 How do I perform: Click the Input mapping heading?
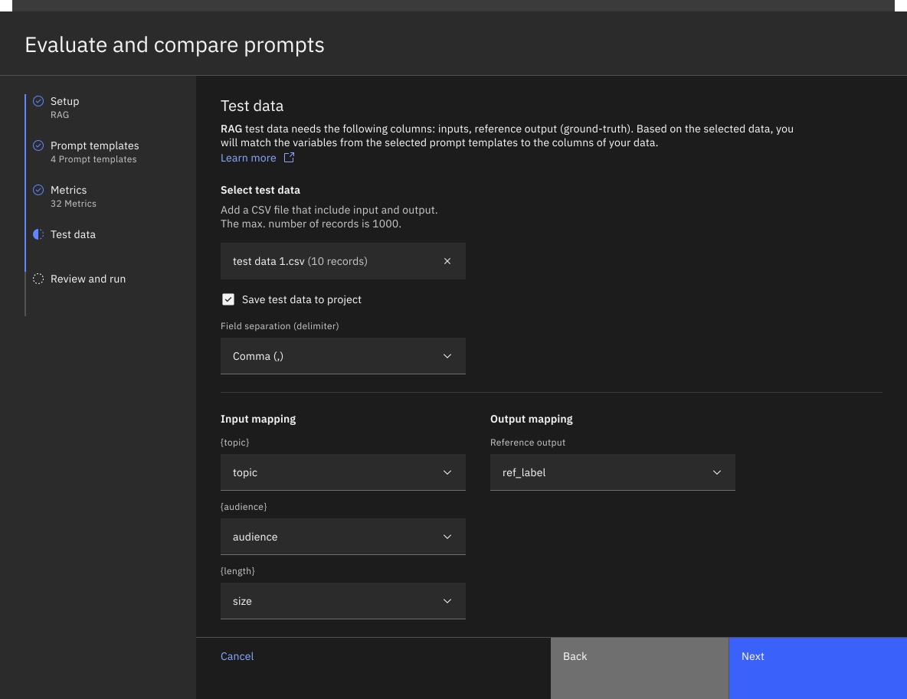point(258,419)
